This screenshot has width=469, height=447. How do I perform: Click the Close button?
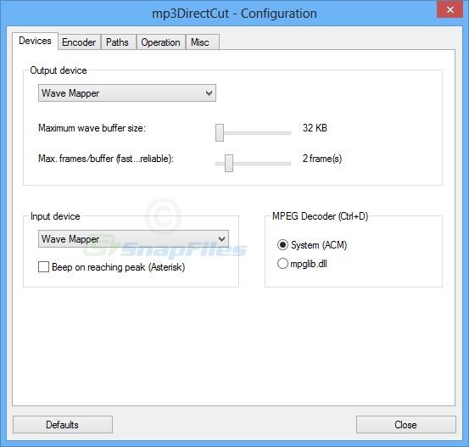[x=406, y=424]
